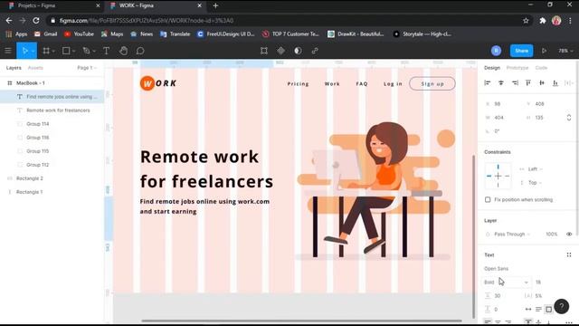Select the Pen tool
The image size is (579, 326).
(x=86, y=51)
